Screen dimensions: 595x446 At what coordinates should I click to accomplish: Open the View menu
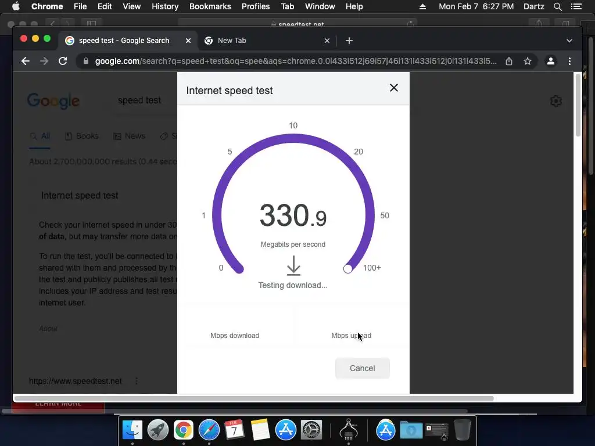pyautogui.click(x=132, y=6)
